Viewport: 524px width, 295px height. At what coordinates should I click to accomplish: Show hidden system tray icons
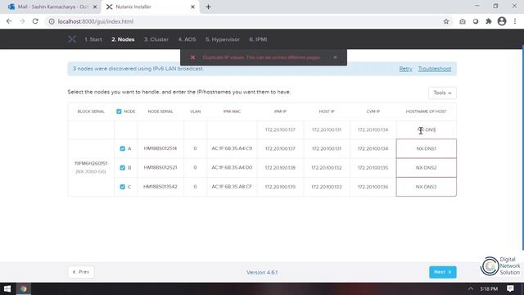pyautogui.click(x=471, y=288)
